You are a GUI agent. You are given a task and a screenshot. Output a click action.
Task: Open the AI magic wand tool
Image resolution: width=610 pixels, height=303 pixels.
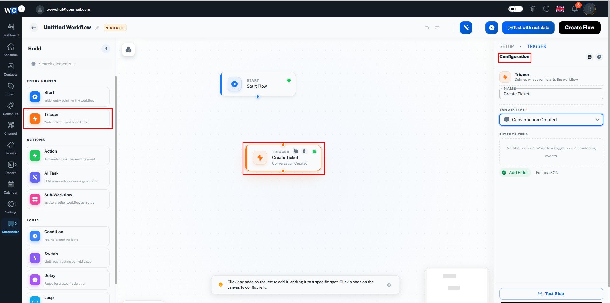coord(466,28)
